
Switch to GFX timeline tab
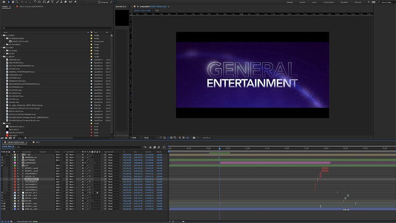click(x=38, y=142)
